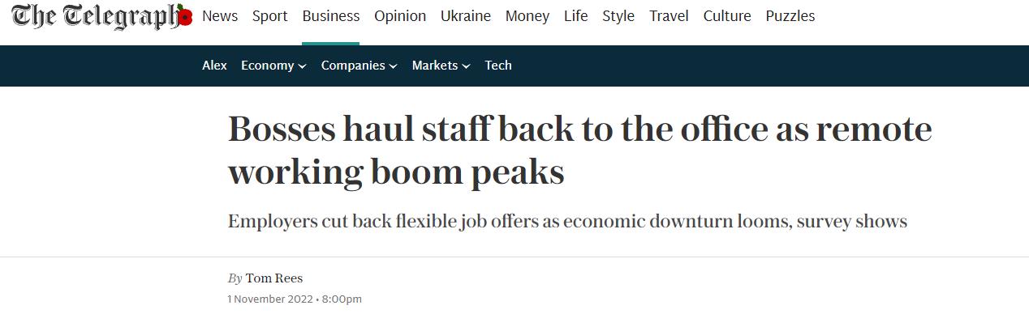The image size is (1029, 314).
Task: Select the Business tab
Action: 330,16
